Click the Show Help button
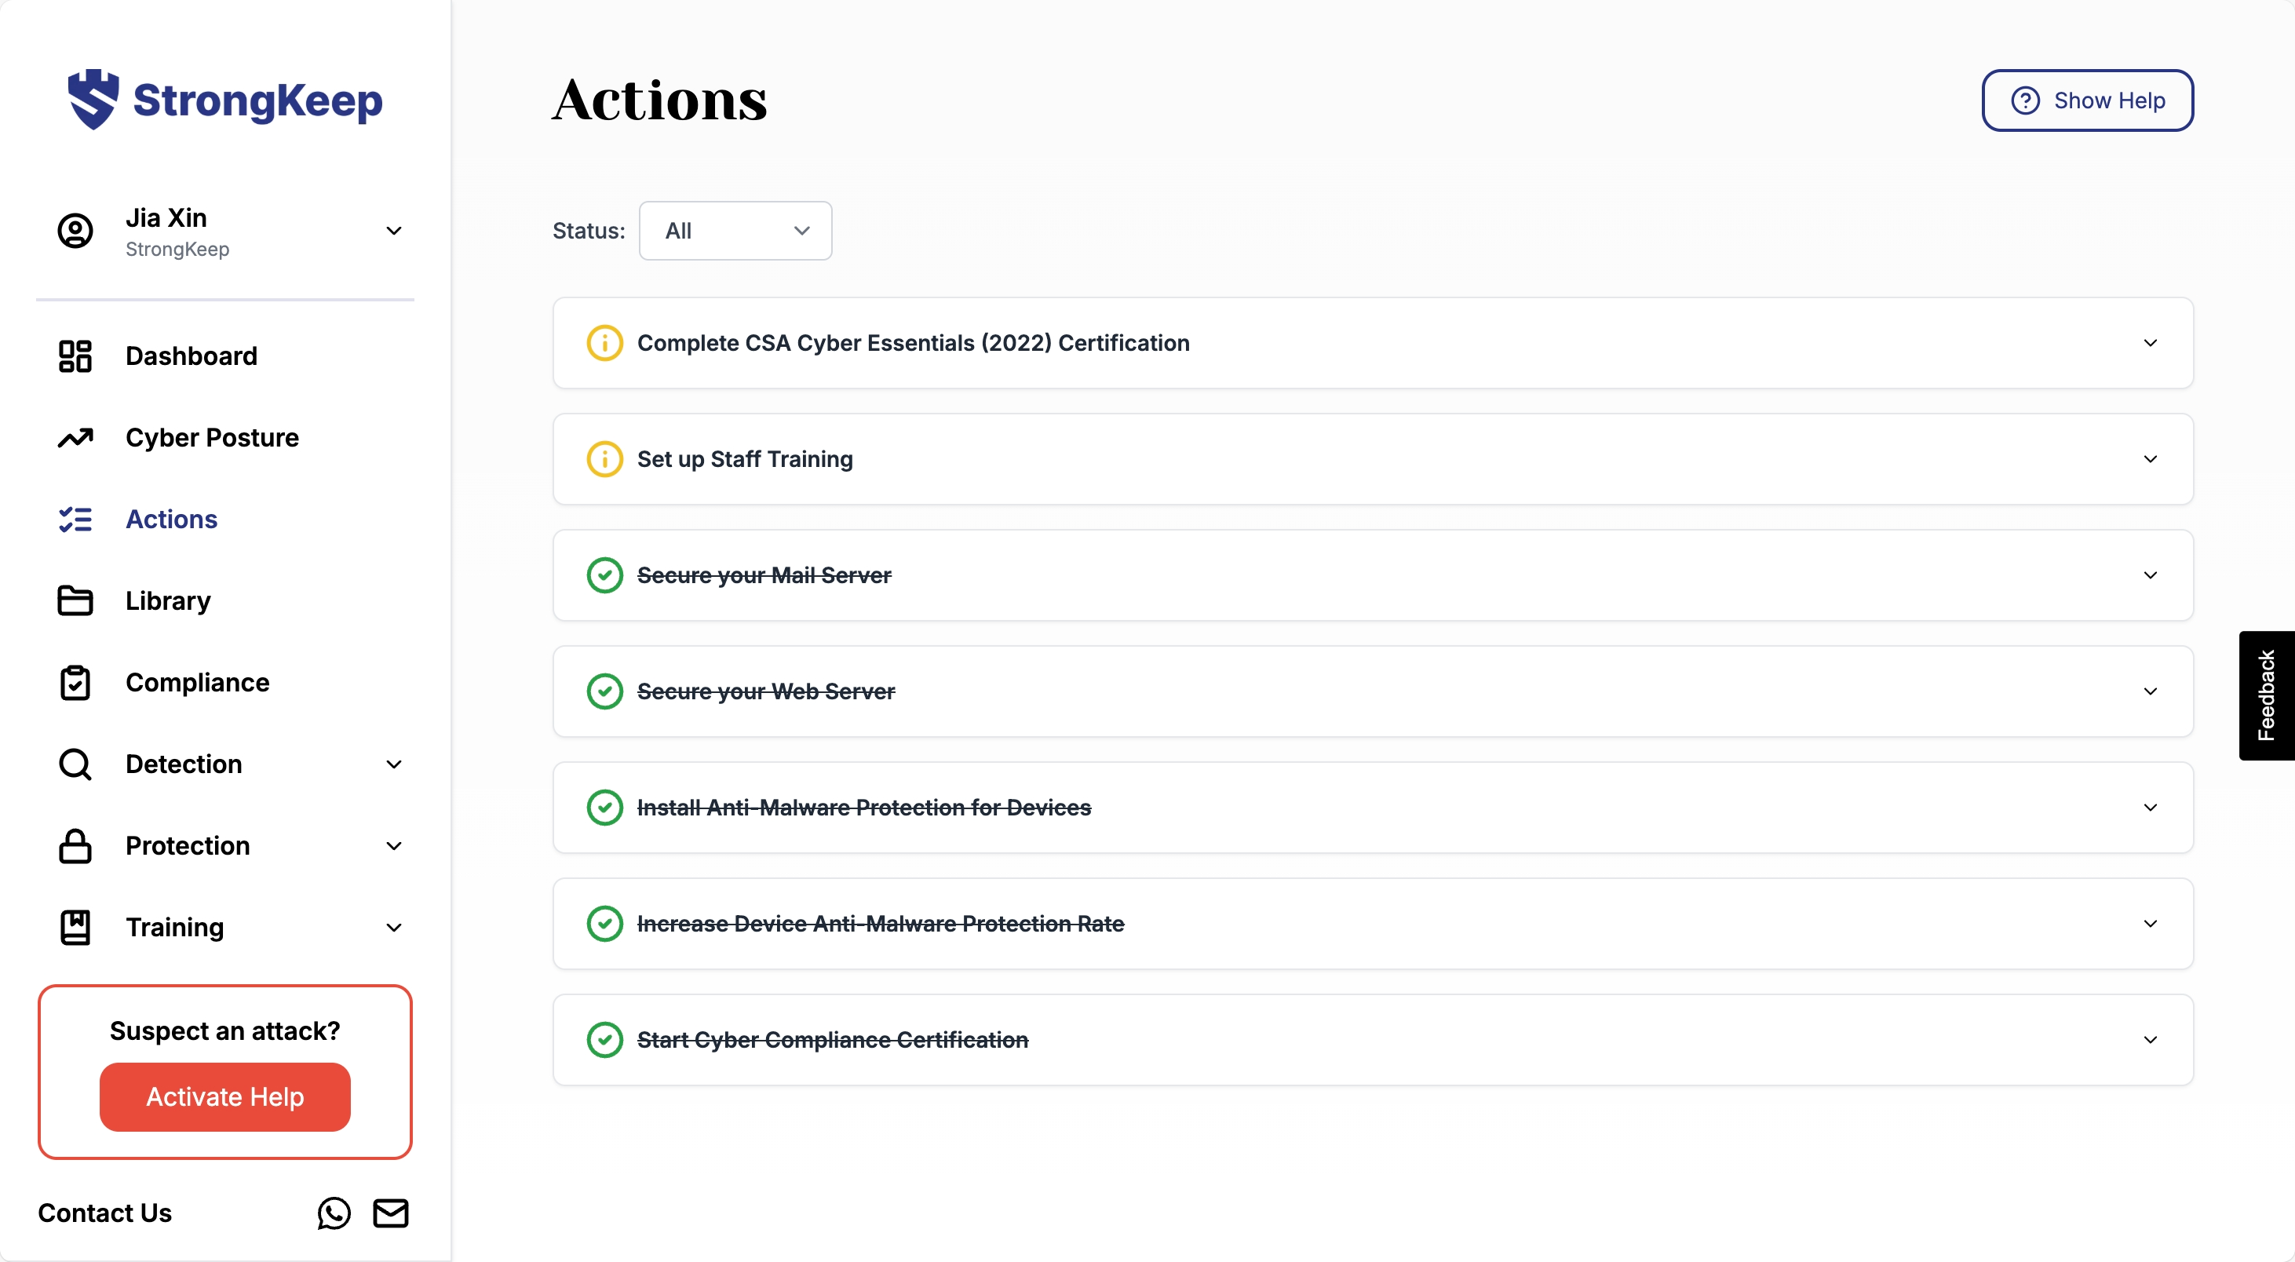 pyautogui.click(x=2086, y=100)
